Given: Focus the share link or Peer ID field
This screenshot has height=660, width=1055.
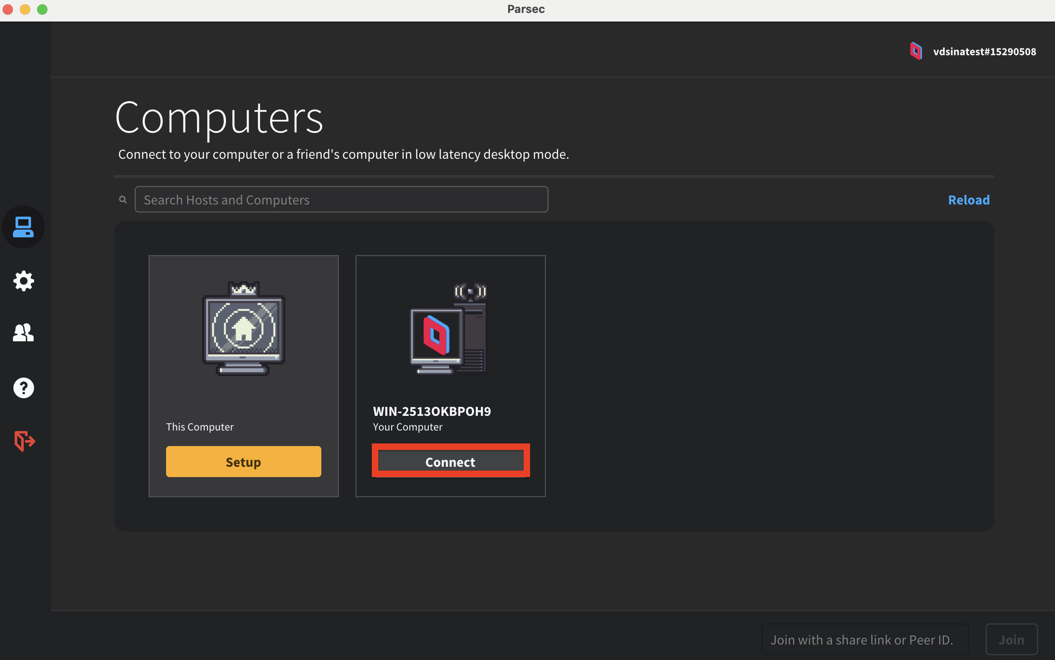Looking at the screenshot, I should [x=865, y=639].
